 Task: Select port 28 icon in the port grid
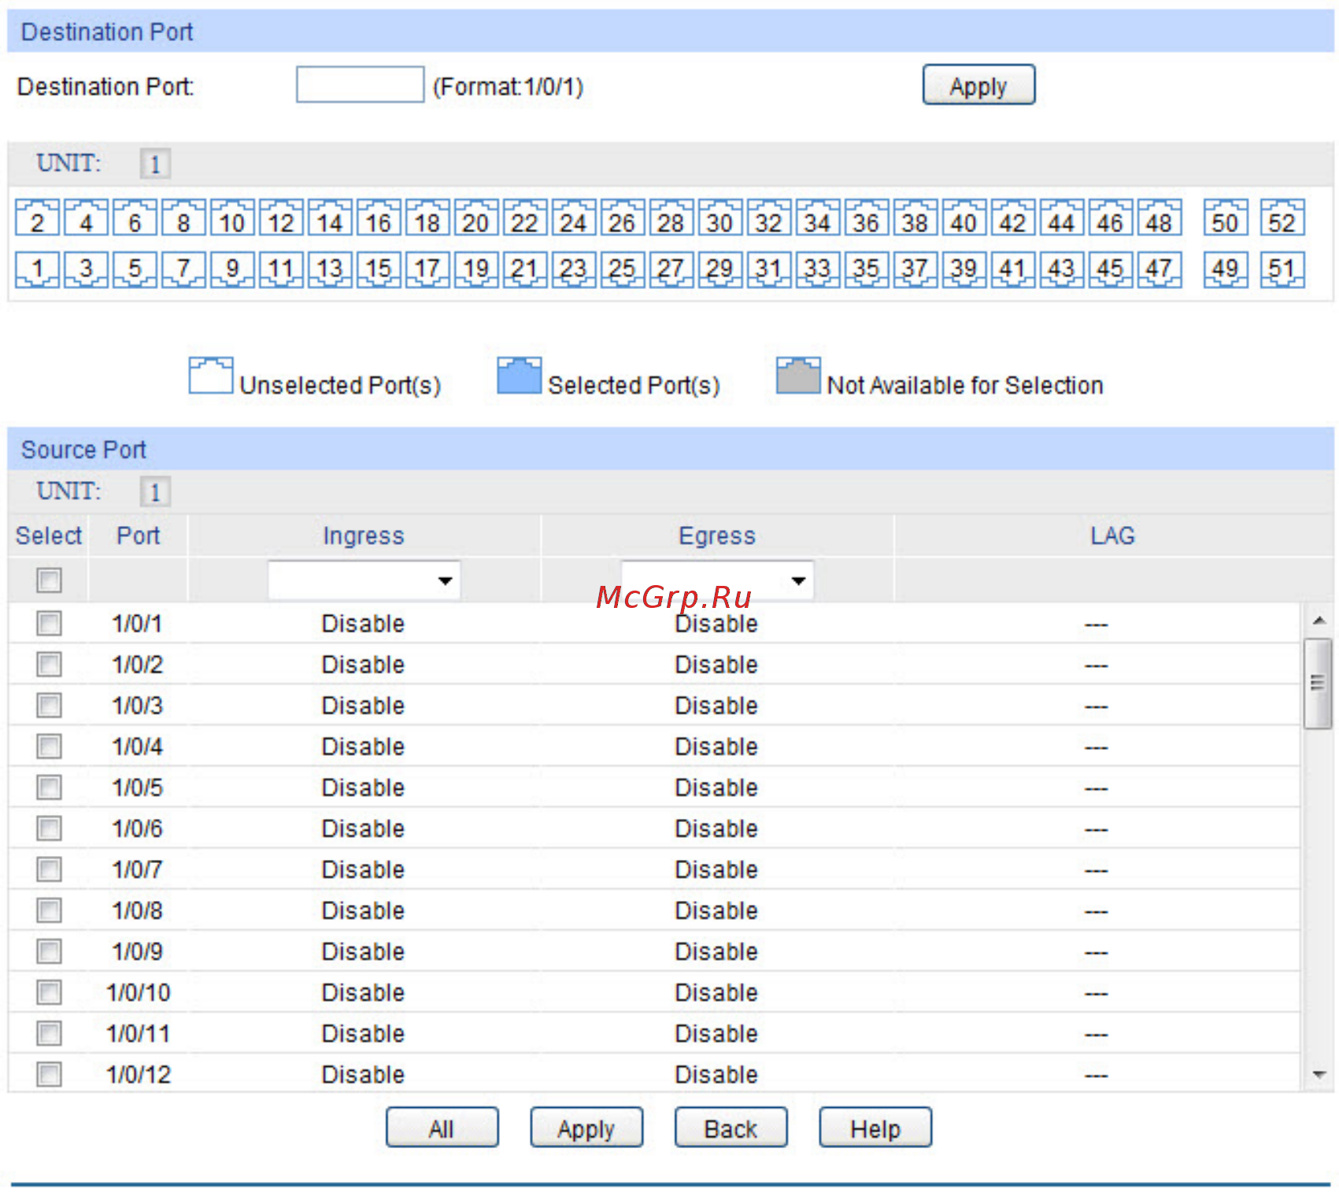pos(671,218)
